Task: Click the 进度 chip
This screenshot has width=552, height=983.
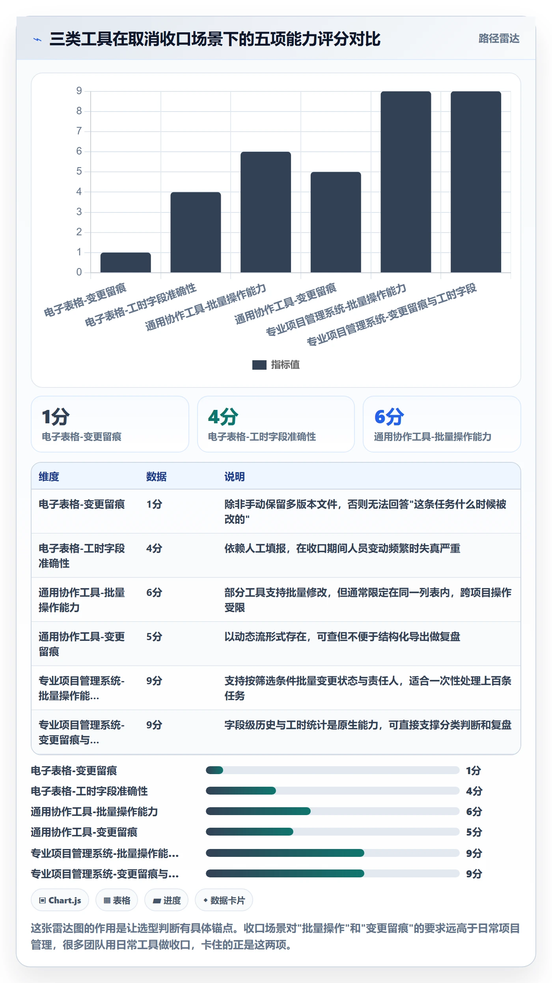Action: click(166, 900)
